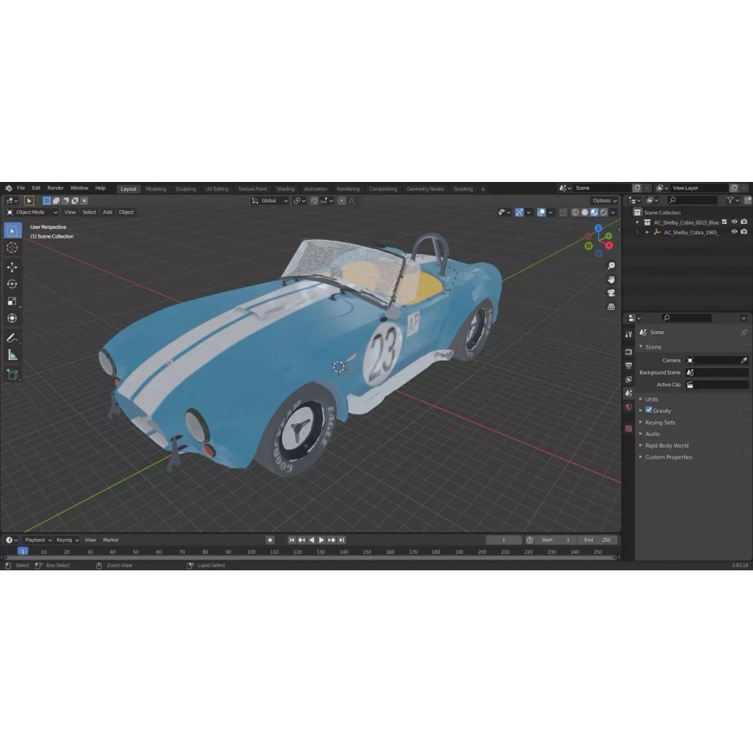Expand AC_Shelby_Cobra_1965_ in outliner

[647, 232]
